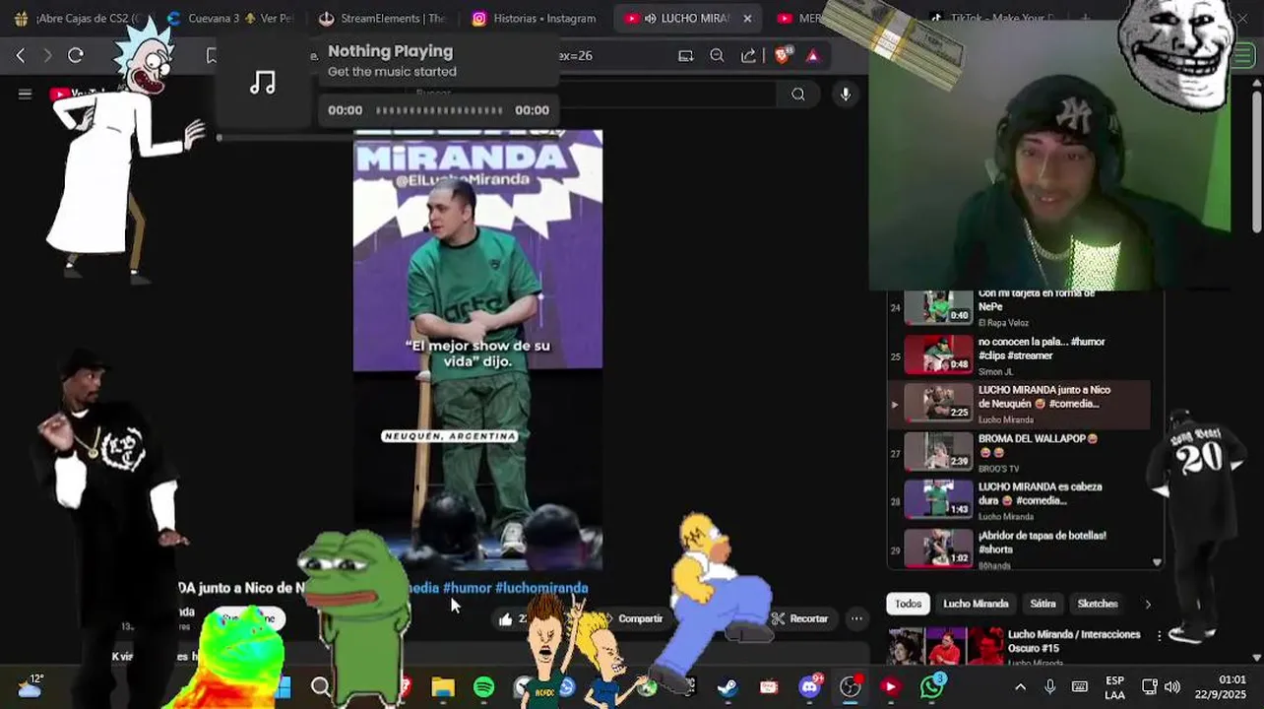Switch to the Abre Cajas de CS2 tab
Image resolution: width=1264 pixels, height=709 pixels.
pos(81,18)
